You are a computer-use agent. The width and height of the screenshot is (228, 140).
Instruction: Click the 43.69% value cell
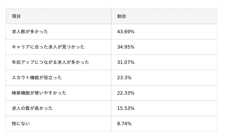126,32
